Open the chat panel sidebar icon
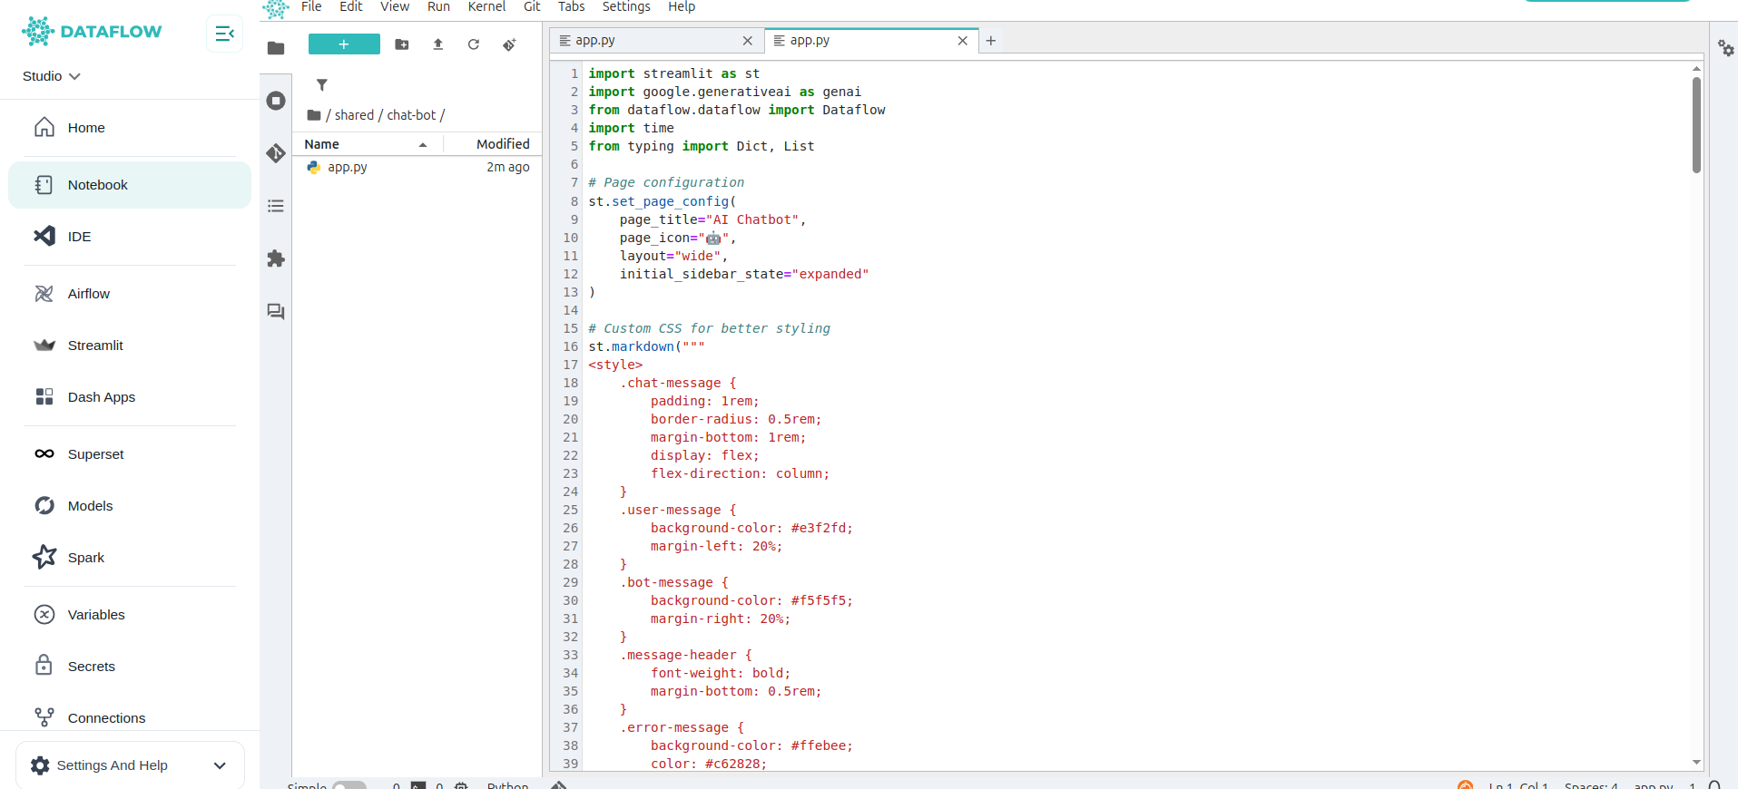This screenshot has height=789, width=1738. (x=276, y=311)
